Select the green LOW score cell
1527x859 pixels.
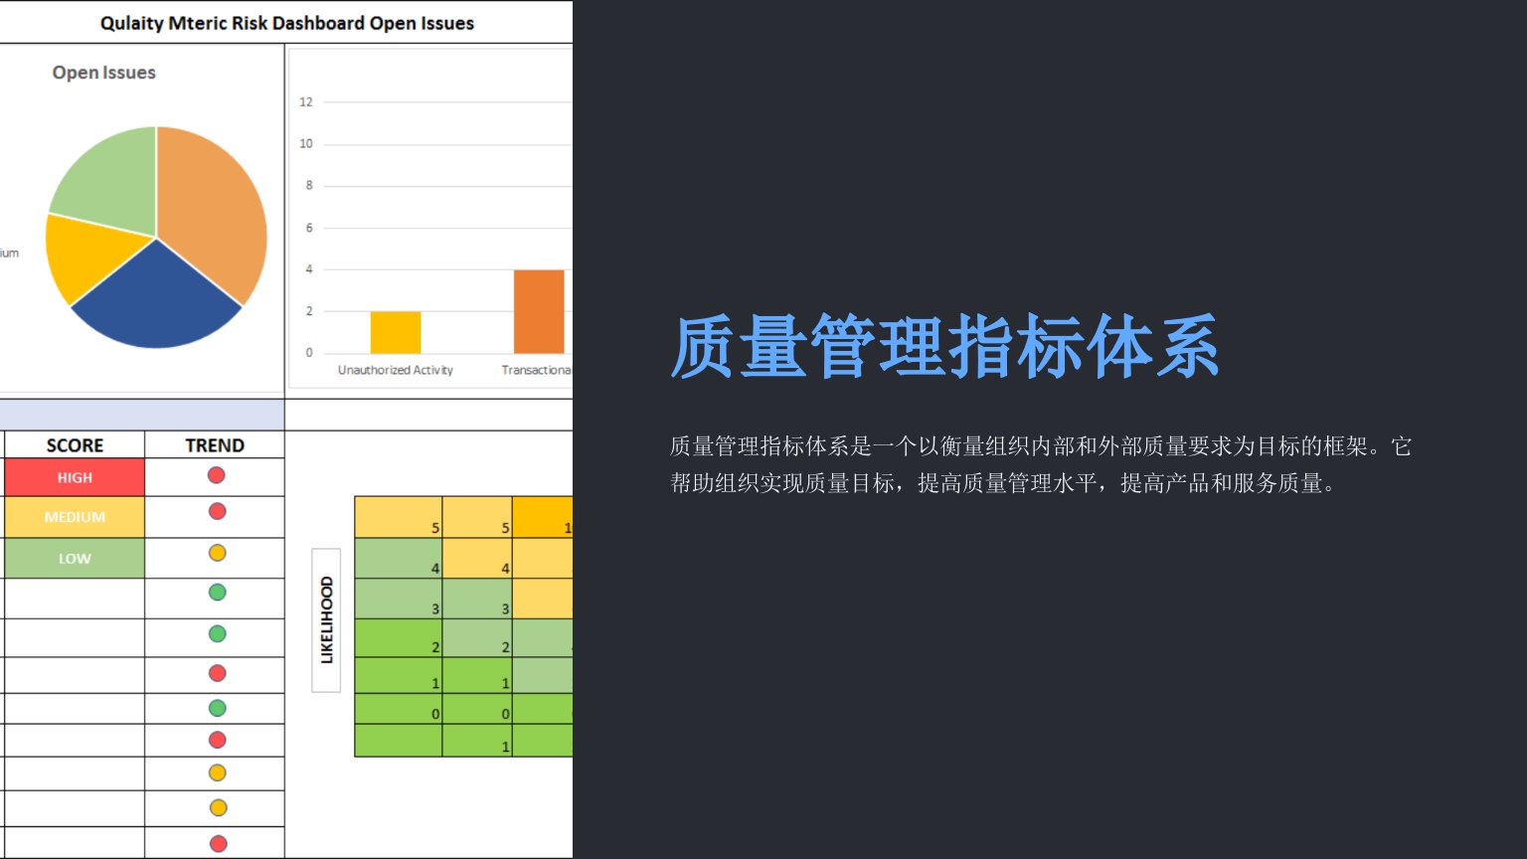click(x=75, y=559)
